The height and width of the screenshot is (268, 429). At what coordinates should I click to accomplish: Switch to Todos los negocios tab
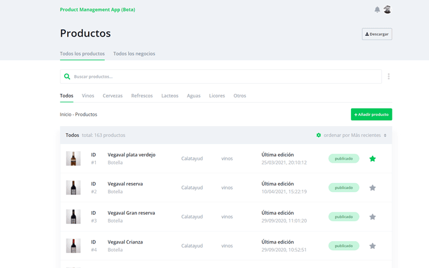pos(134,54)
